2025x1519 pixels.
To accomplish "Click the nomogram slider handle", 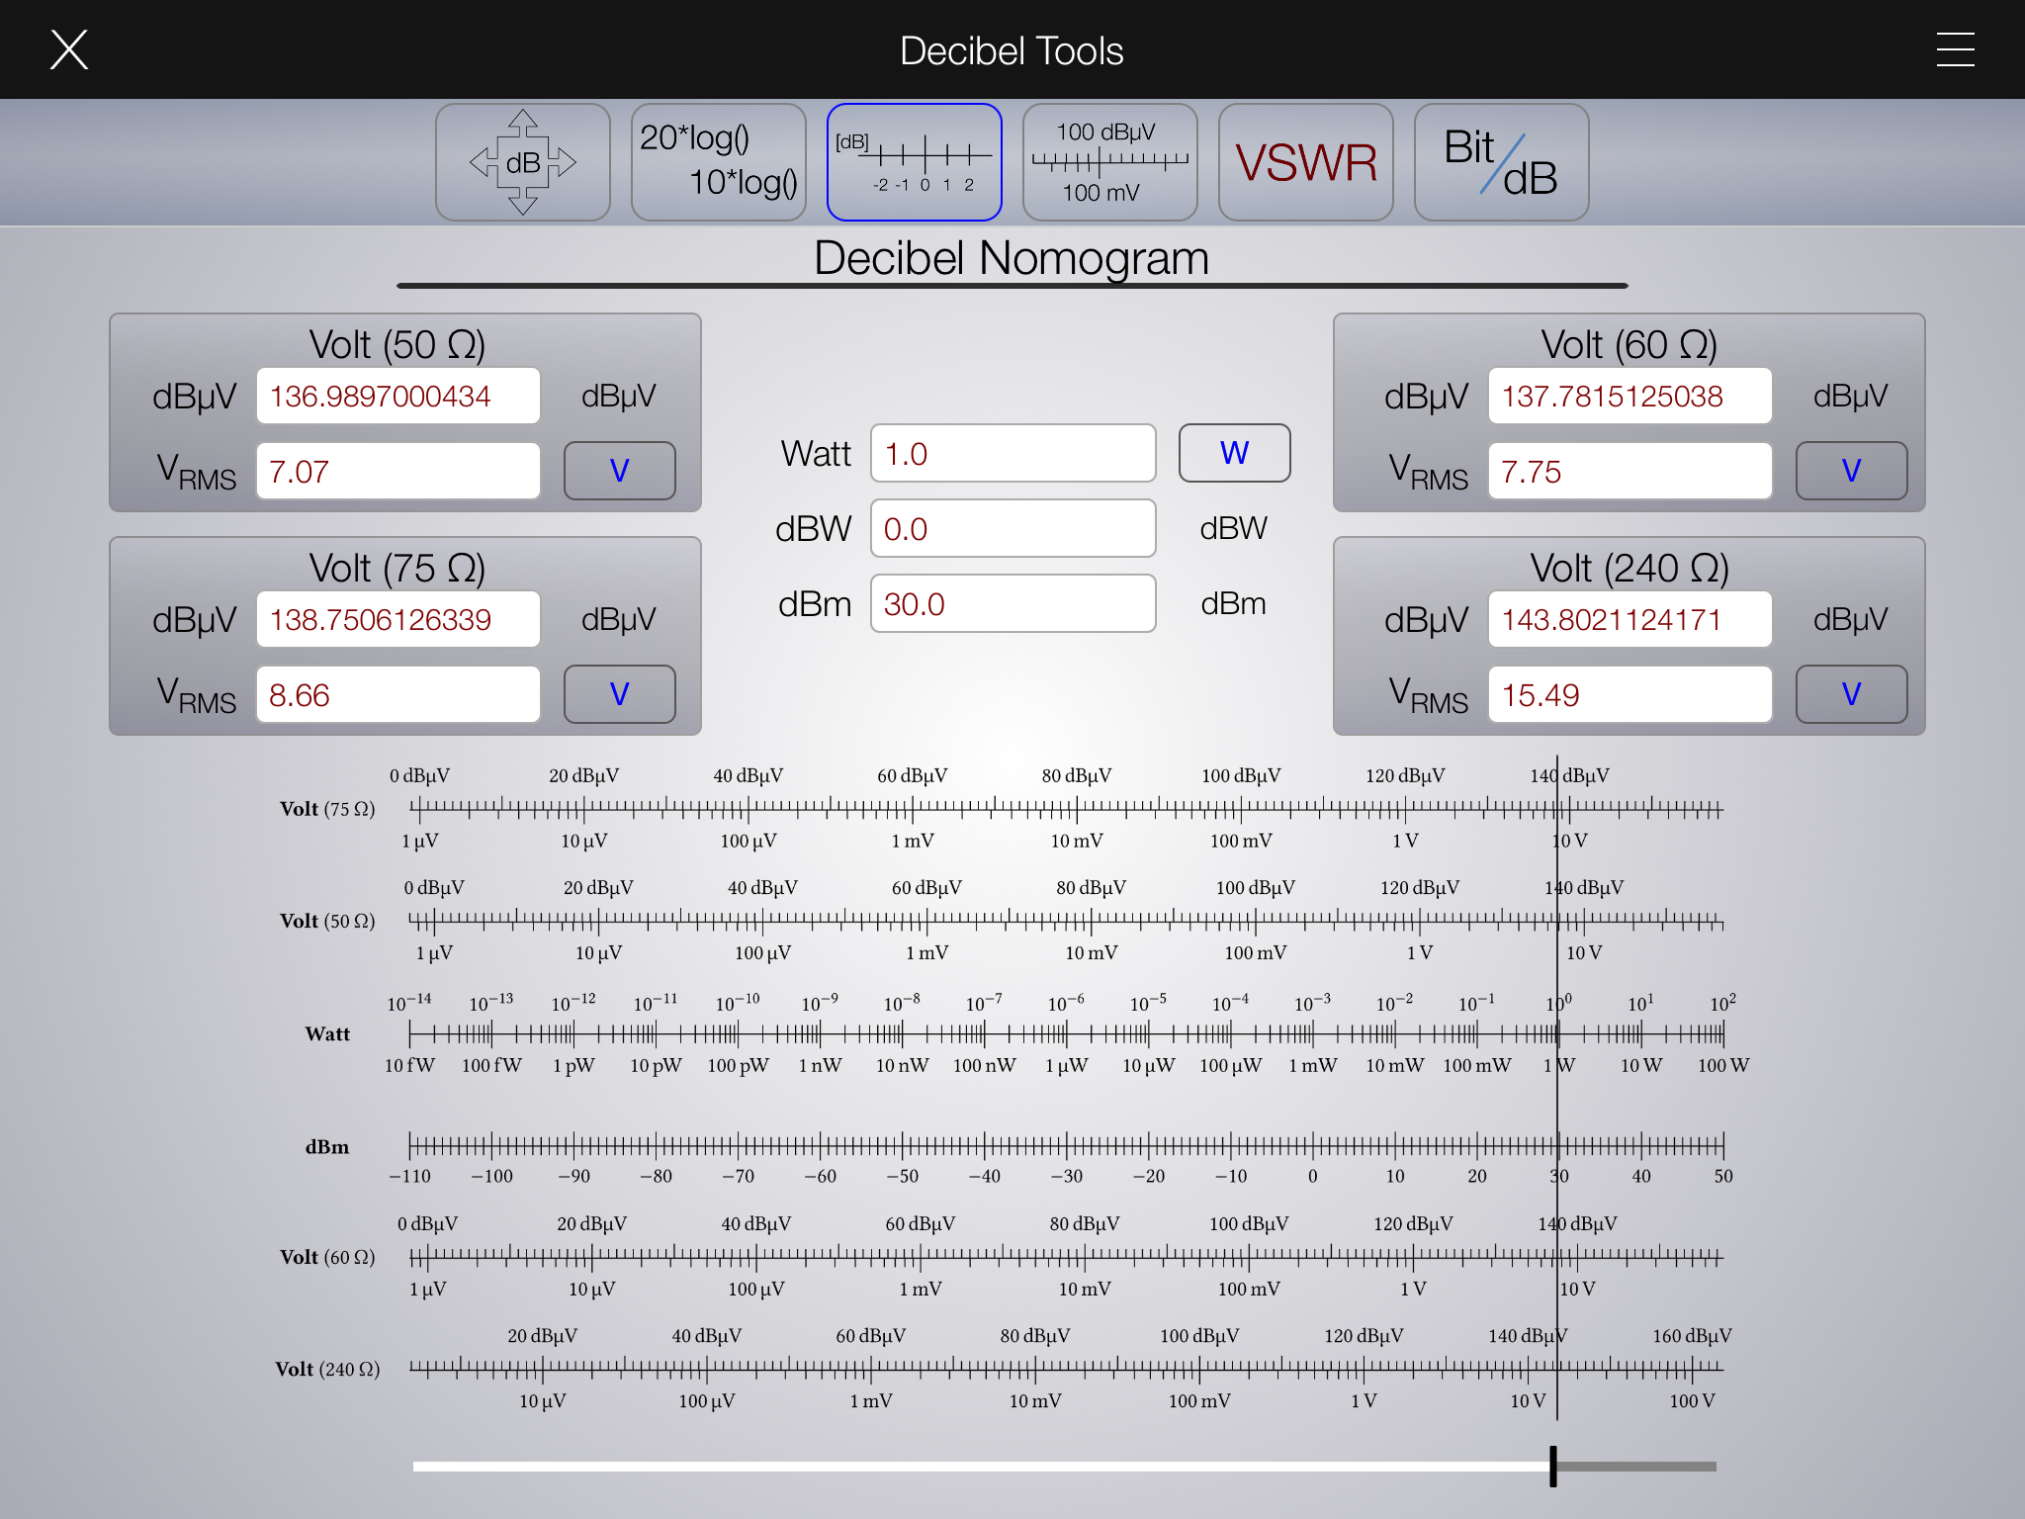I will [x=1553, y=1466].
